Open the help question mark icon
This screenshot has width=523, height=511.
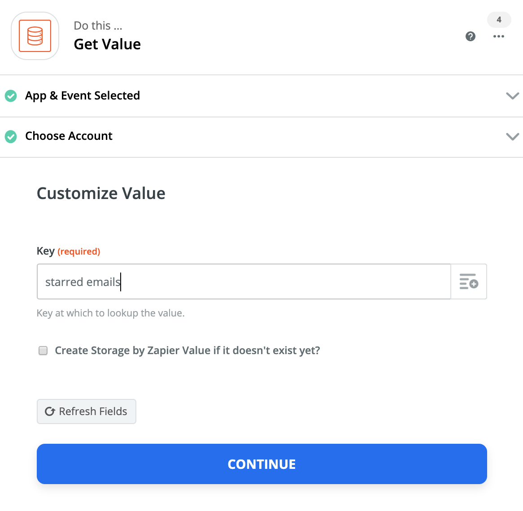point(471,36)
